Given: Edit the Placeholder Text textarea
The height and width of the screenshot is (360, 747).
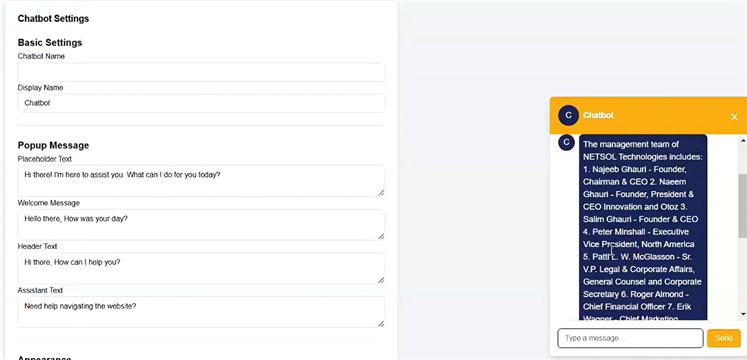Looking at the screenshot, I should tap(201, 181).
